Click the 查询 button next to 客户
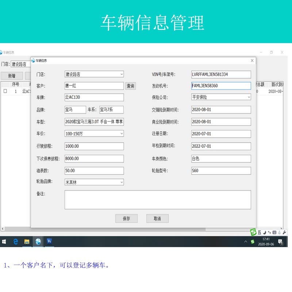The image size is (292, 292). coord(130,86)
